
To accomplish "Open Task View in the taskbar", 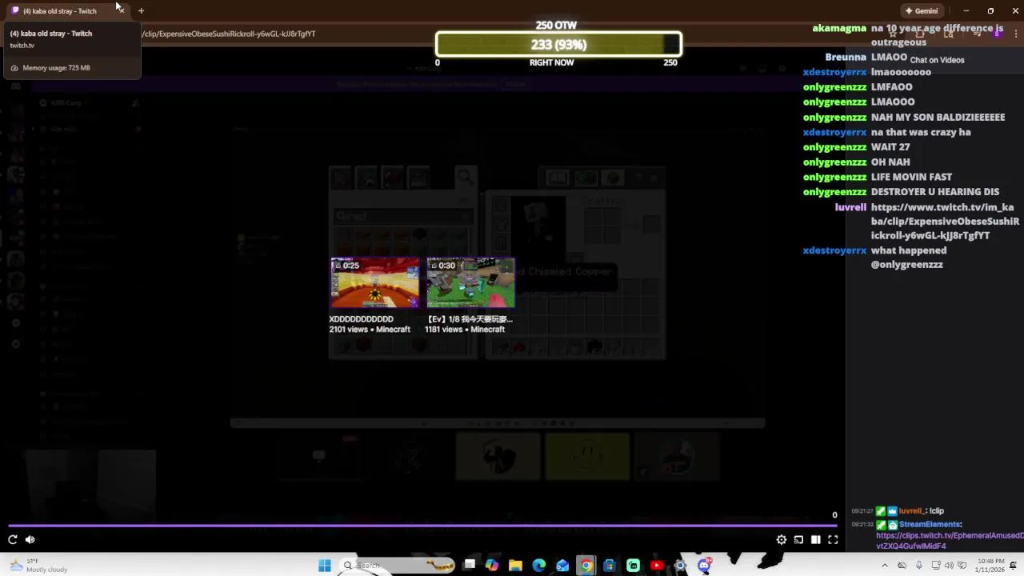I will [x=470, y=566].
